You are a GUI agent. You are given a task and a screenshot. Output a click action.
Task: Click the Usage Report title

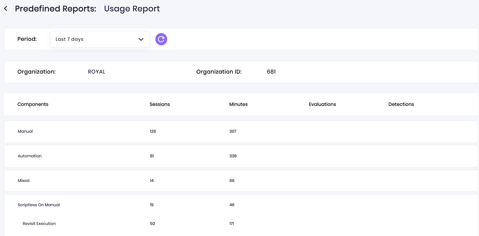[132, 9]
